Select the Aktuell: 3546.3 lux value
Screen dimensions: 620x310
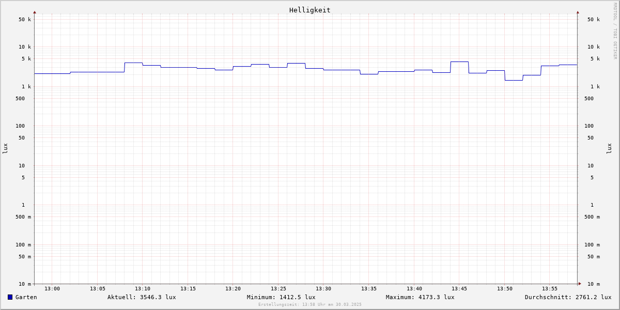point(142,297)
